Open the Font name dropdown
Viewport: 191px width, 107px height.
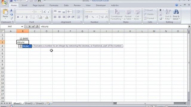coord(33,12)
